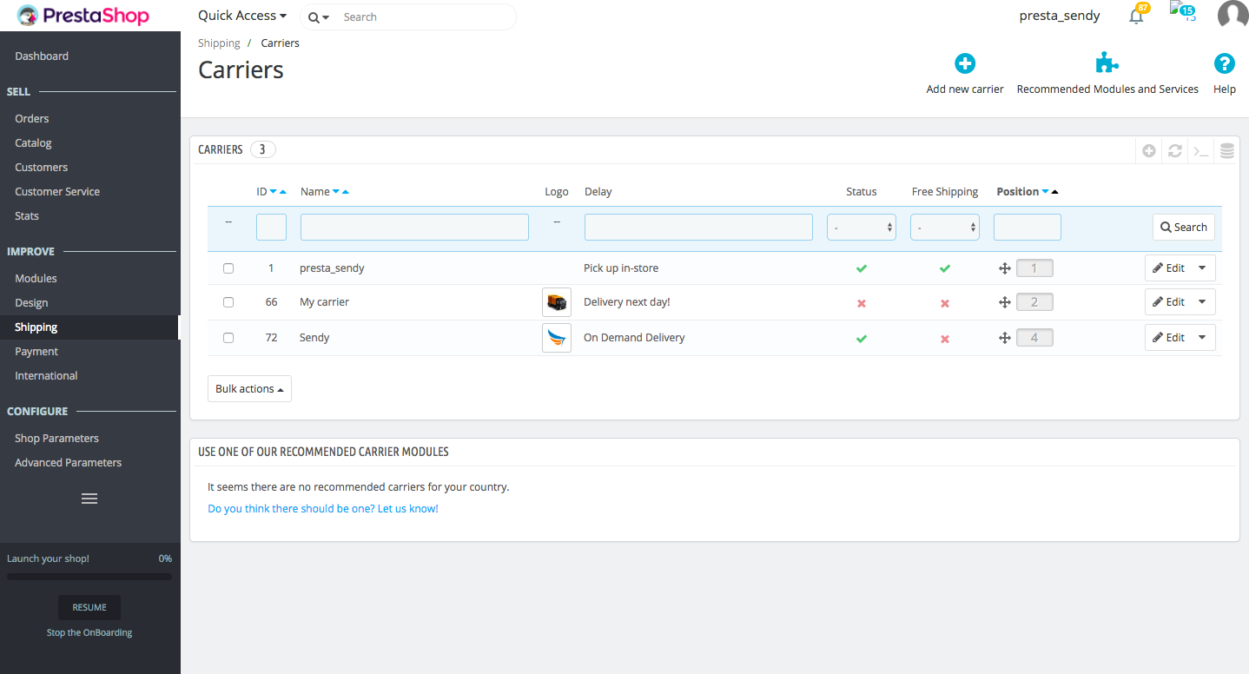Sort Position column ascending

pos(1054,192)
